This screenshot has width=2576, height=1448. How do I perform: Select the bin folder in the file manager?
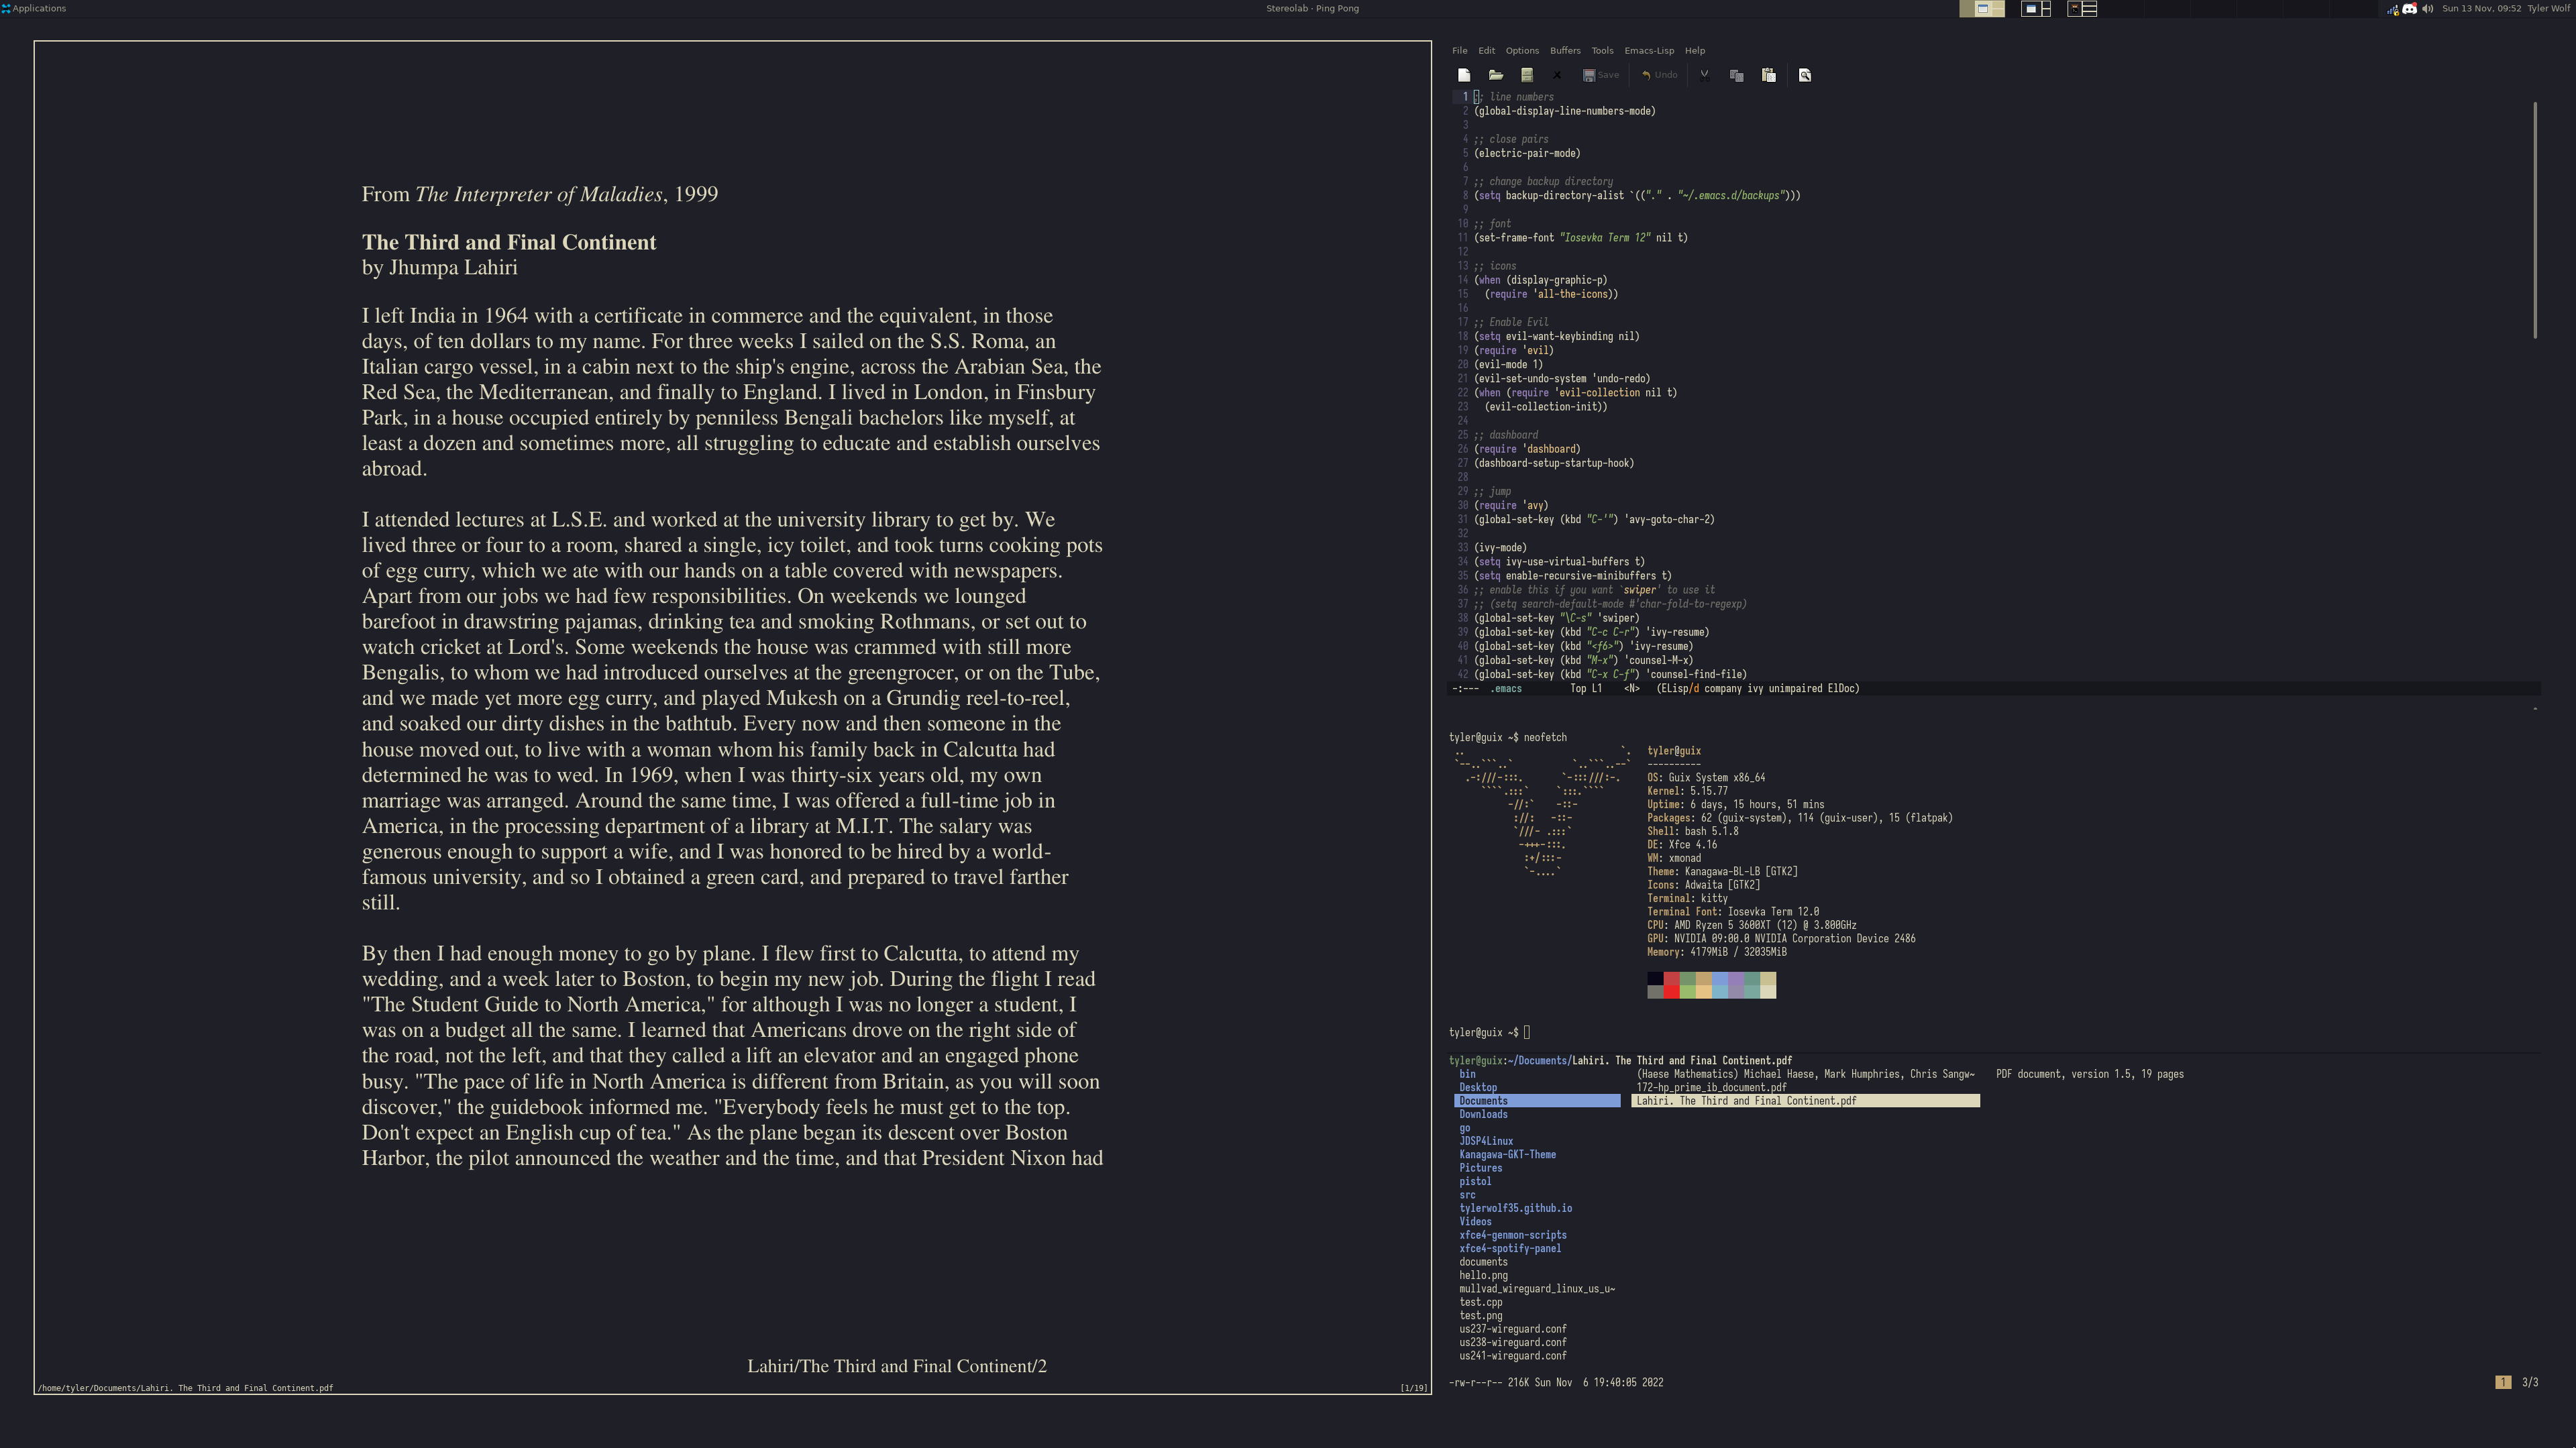pos(1467,1074)
